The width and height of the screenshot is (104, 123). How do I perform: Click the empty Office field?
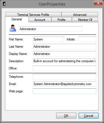(x=64, y=68)
